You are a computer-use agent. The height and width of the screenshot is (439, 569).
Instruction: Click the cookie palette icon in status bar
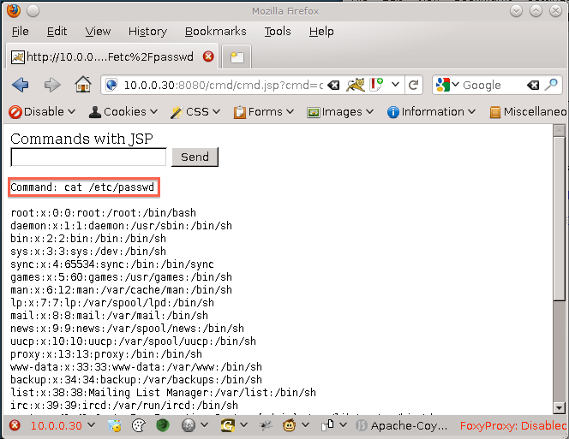[139, 425]
